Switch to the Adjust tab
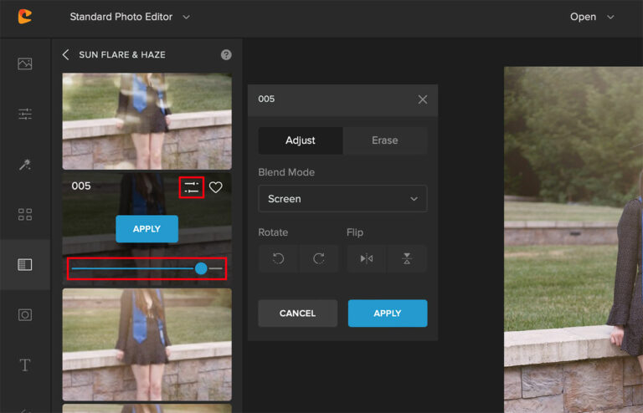This screenshot has width=643, height=413. coord(301,140)
